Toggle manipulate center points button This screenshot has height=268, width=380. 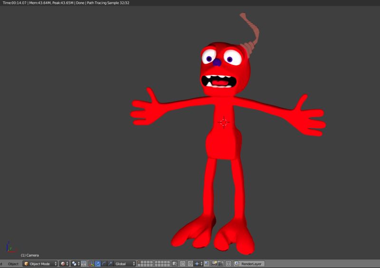[x=84, y=264]
